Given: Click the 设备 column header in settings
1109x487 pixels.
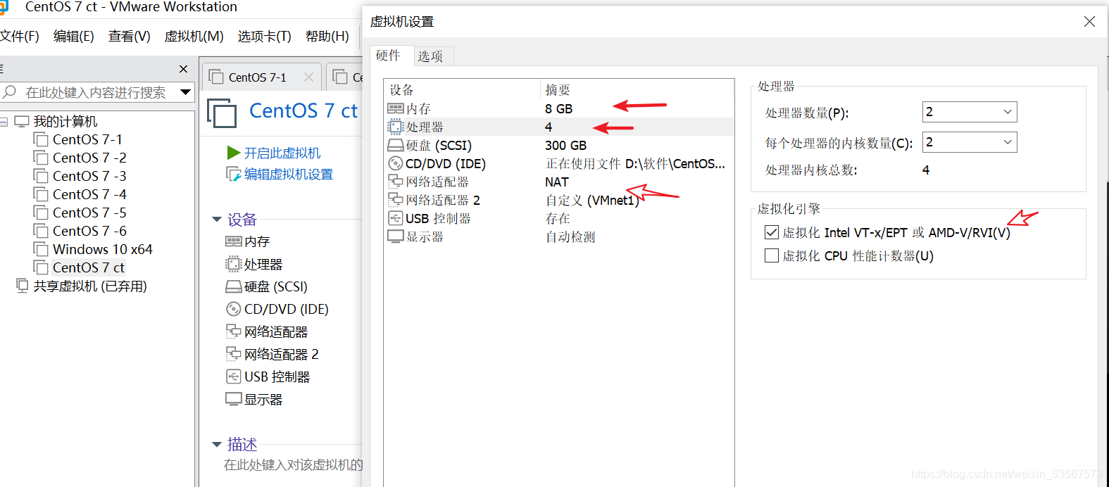Looking at the screenshot, I should coord(402,90).
